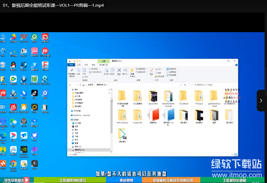Refresh the Explorer address bar
Viewport: 267px width, 183px height.
click(x=185, y=85)
